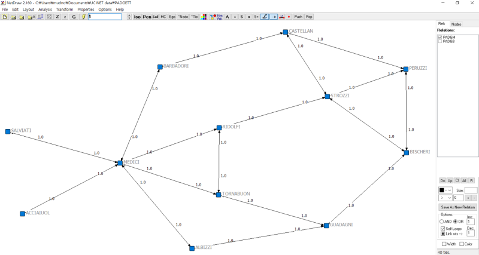
Task: Click the red dot toolbar icon
Action: [289, 17]
